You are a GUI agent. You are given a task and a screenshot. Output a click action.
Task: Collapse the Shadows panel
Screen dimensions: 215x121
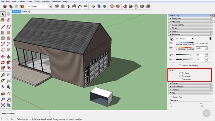(170, 34)
